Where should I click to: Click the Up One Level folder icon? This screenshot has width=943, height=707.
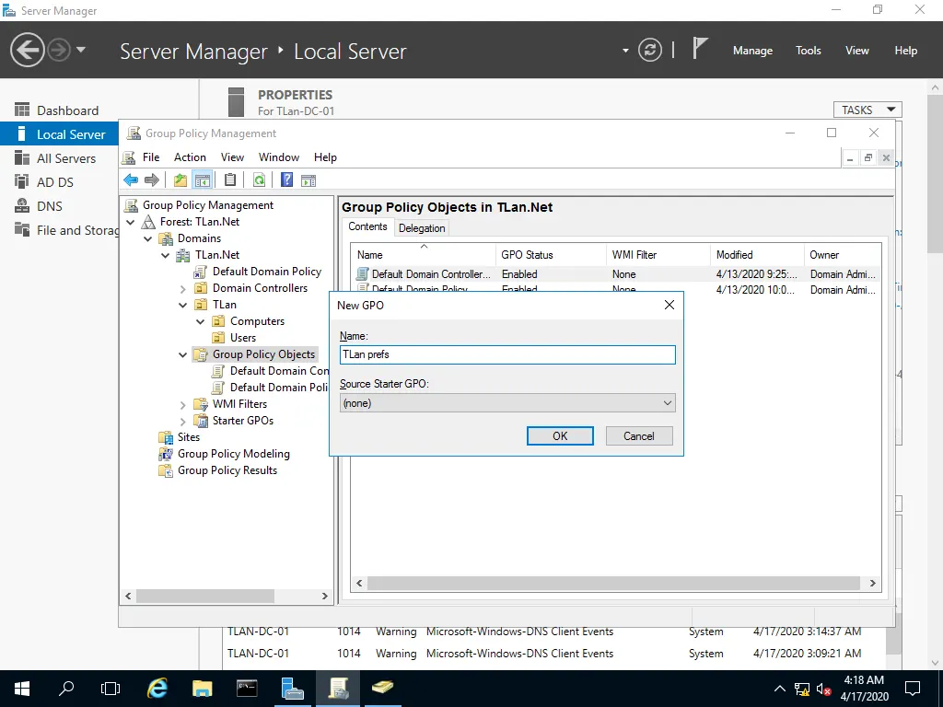click(180, 180)
